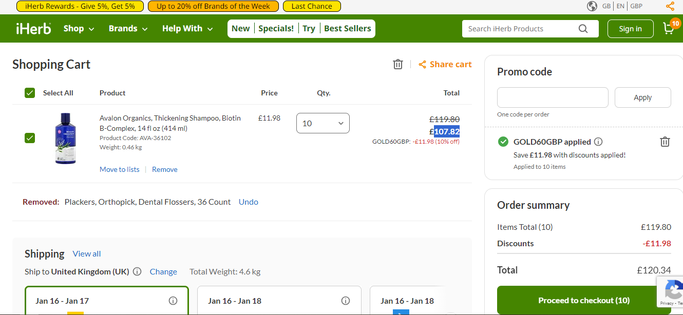Click the EN language setting
Viewport: 683px width, 315px height.
tap(620, 6)
